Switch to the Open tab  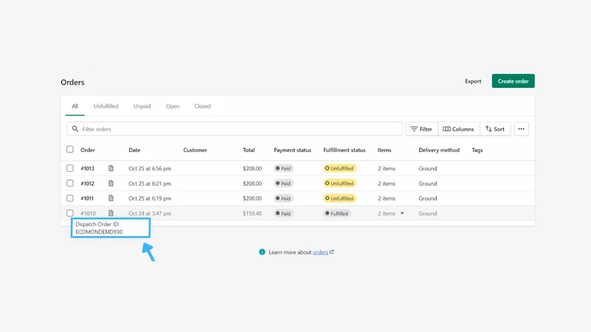173,106
